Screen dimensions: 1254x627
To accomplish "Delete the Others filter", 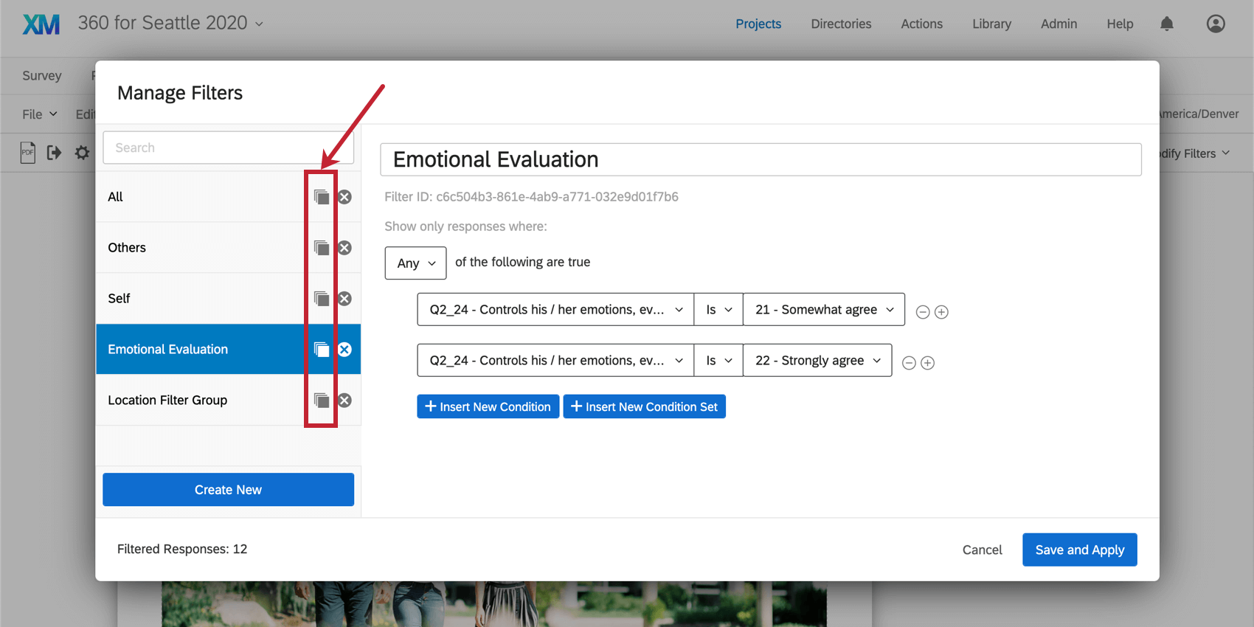I will (344, 248).
